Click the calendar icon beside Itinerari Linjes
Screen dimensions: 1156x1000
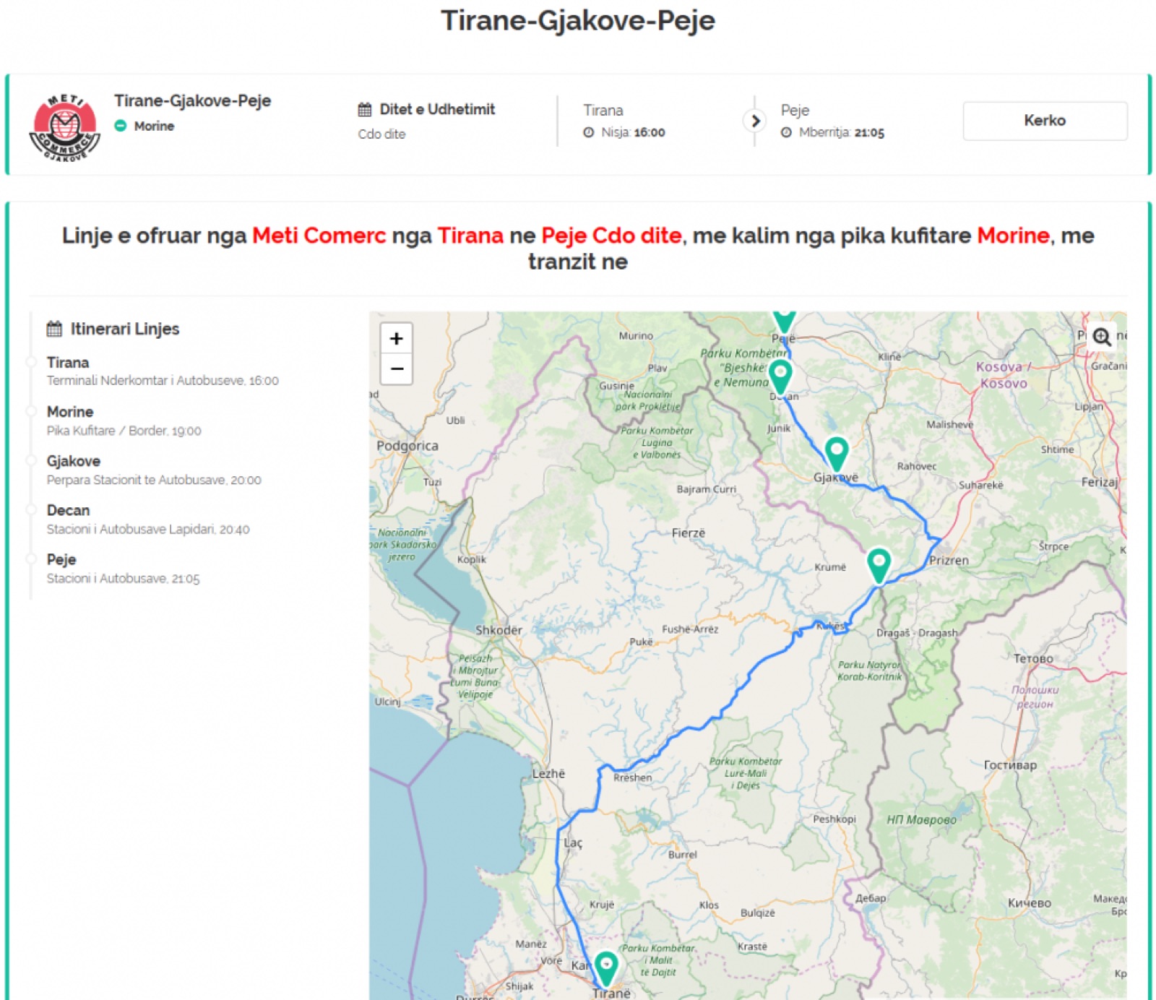point(54,329)
